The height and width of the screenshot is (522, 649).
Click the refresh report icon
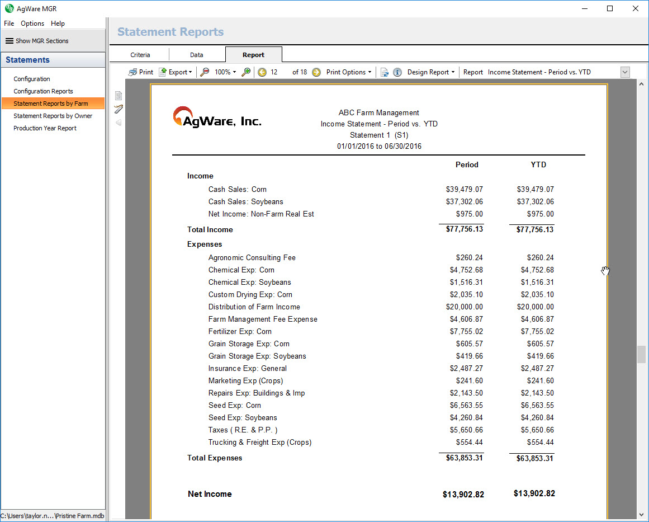[x=385, y=72]
